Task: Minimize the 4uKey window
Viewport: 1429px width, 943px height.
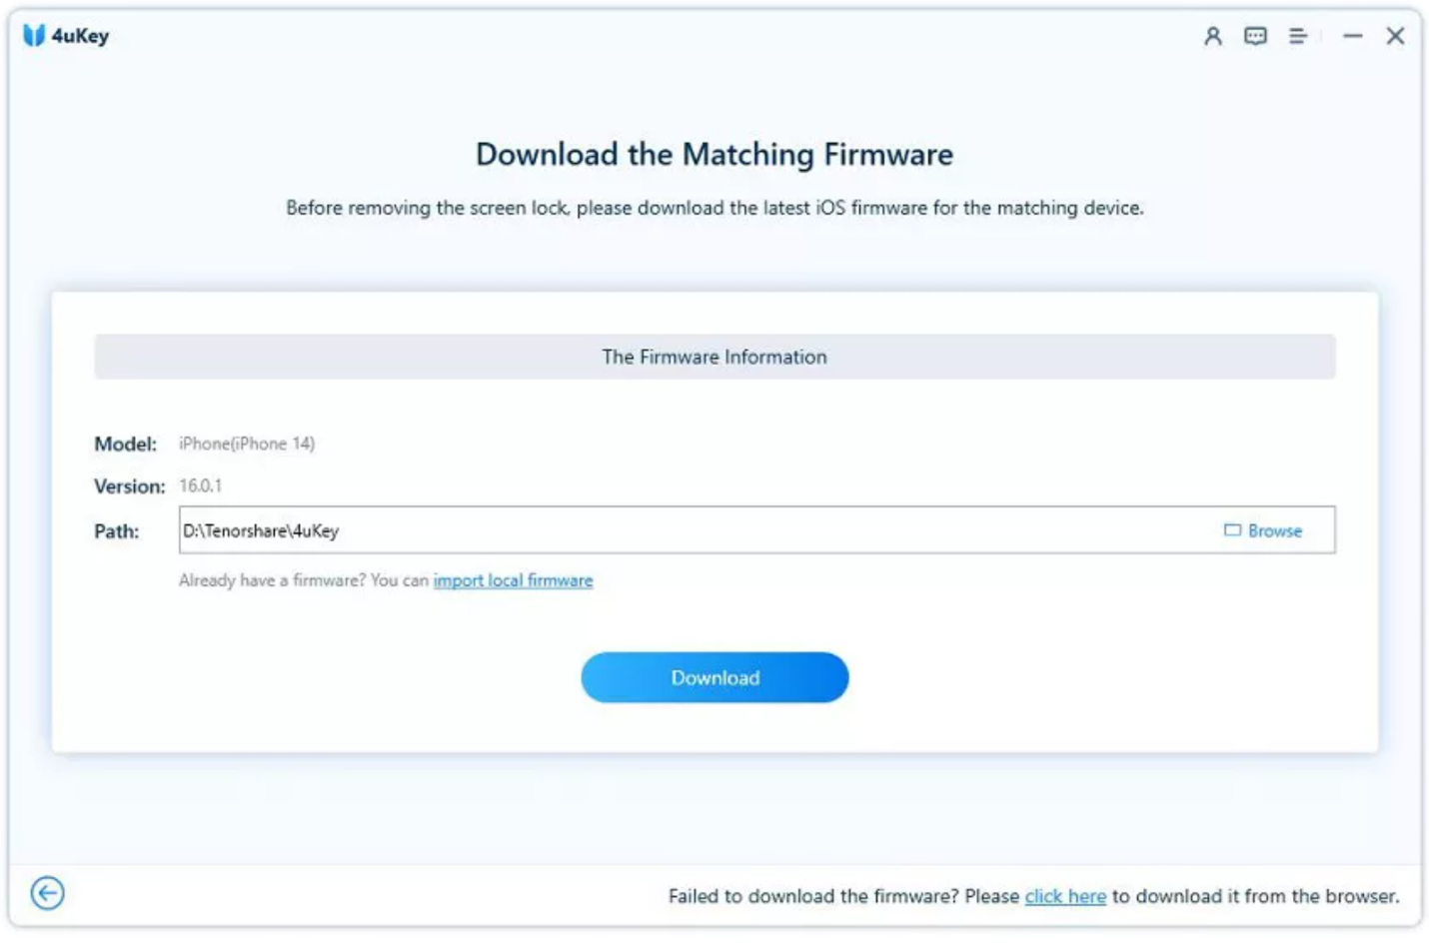Action: point(1352,36)
